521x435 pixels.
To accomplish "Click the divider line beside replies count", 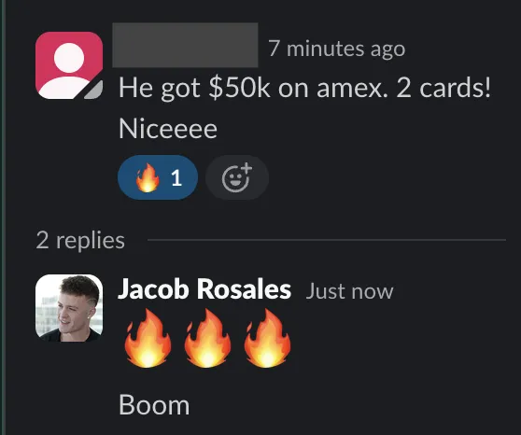I will [327, 240].
